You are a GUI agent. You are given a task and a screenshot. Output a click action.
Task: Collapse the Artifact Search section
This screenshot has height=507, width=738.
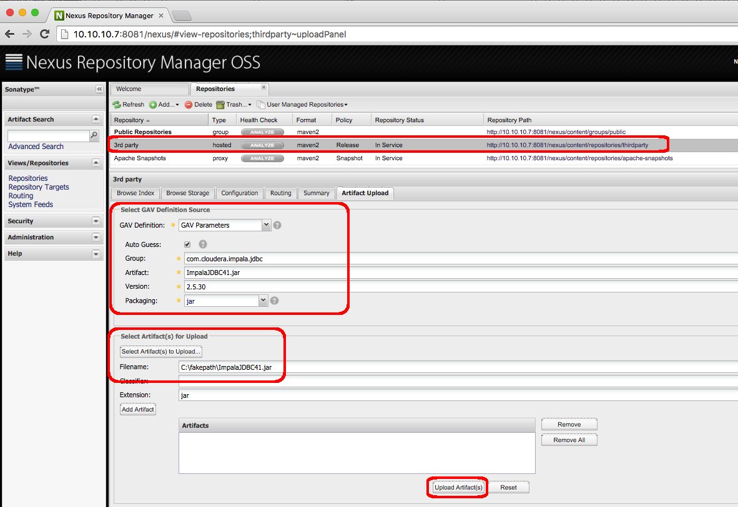[x=96, y=119]
